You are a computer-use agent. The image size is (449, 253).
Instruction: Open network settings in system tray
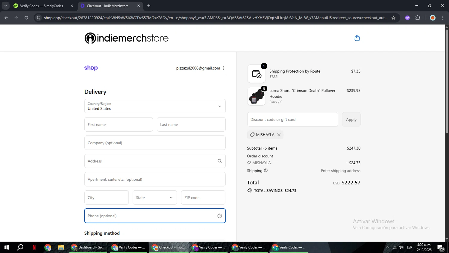click(x=395, y=247)
